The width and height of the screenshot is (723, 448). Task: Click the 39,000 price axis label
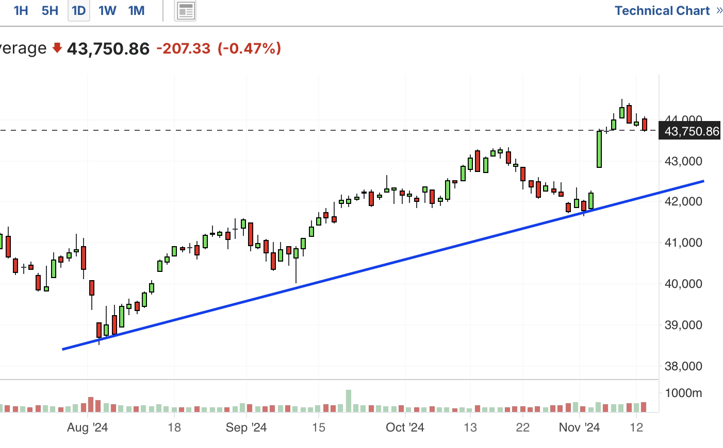point(683,325)
